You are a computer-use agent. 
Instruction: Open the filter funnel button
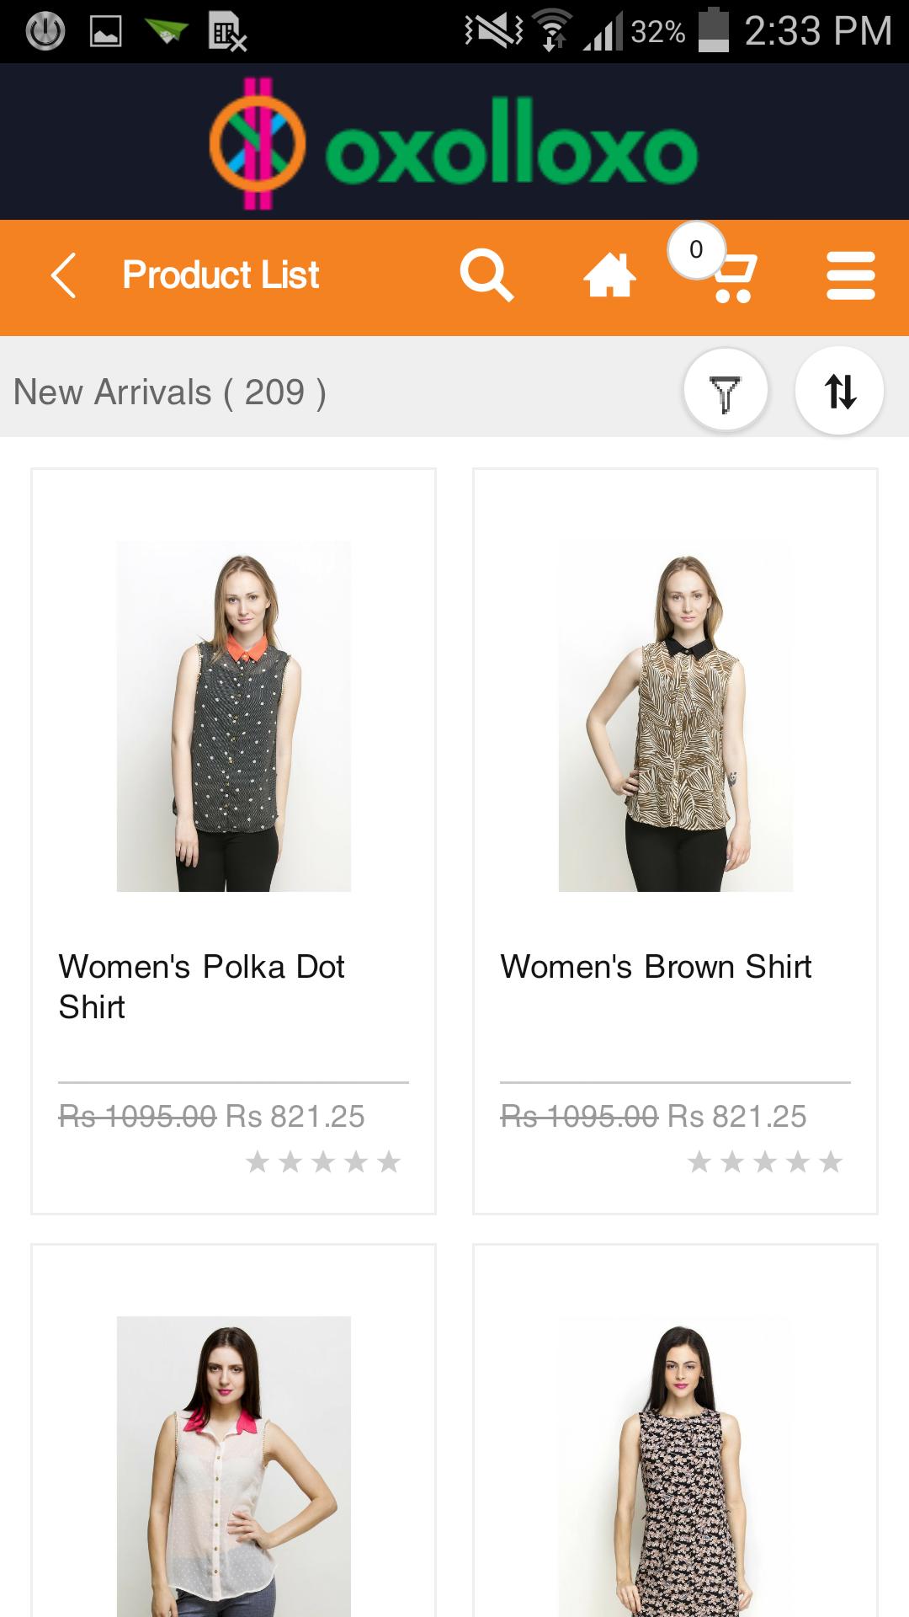[726, 392]
